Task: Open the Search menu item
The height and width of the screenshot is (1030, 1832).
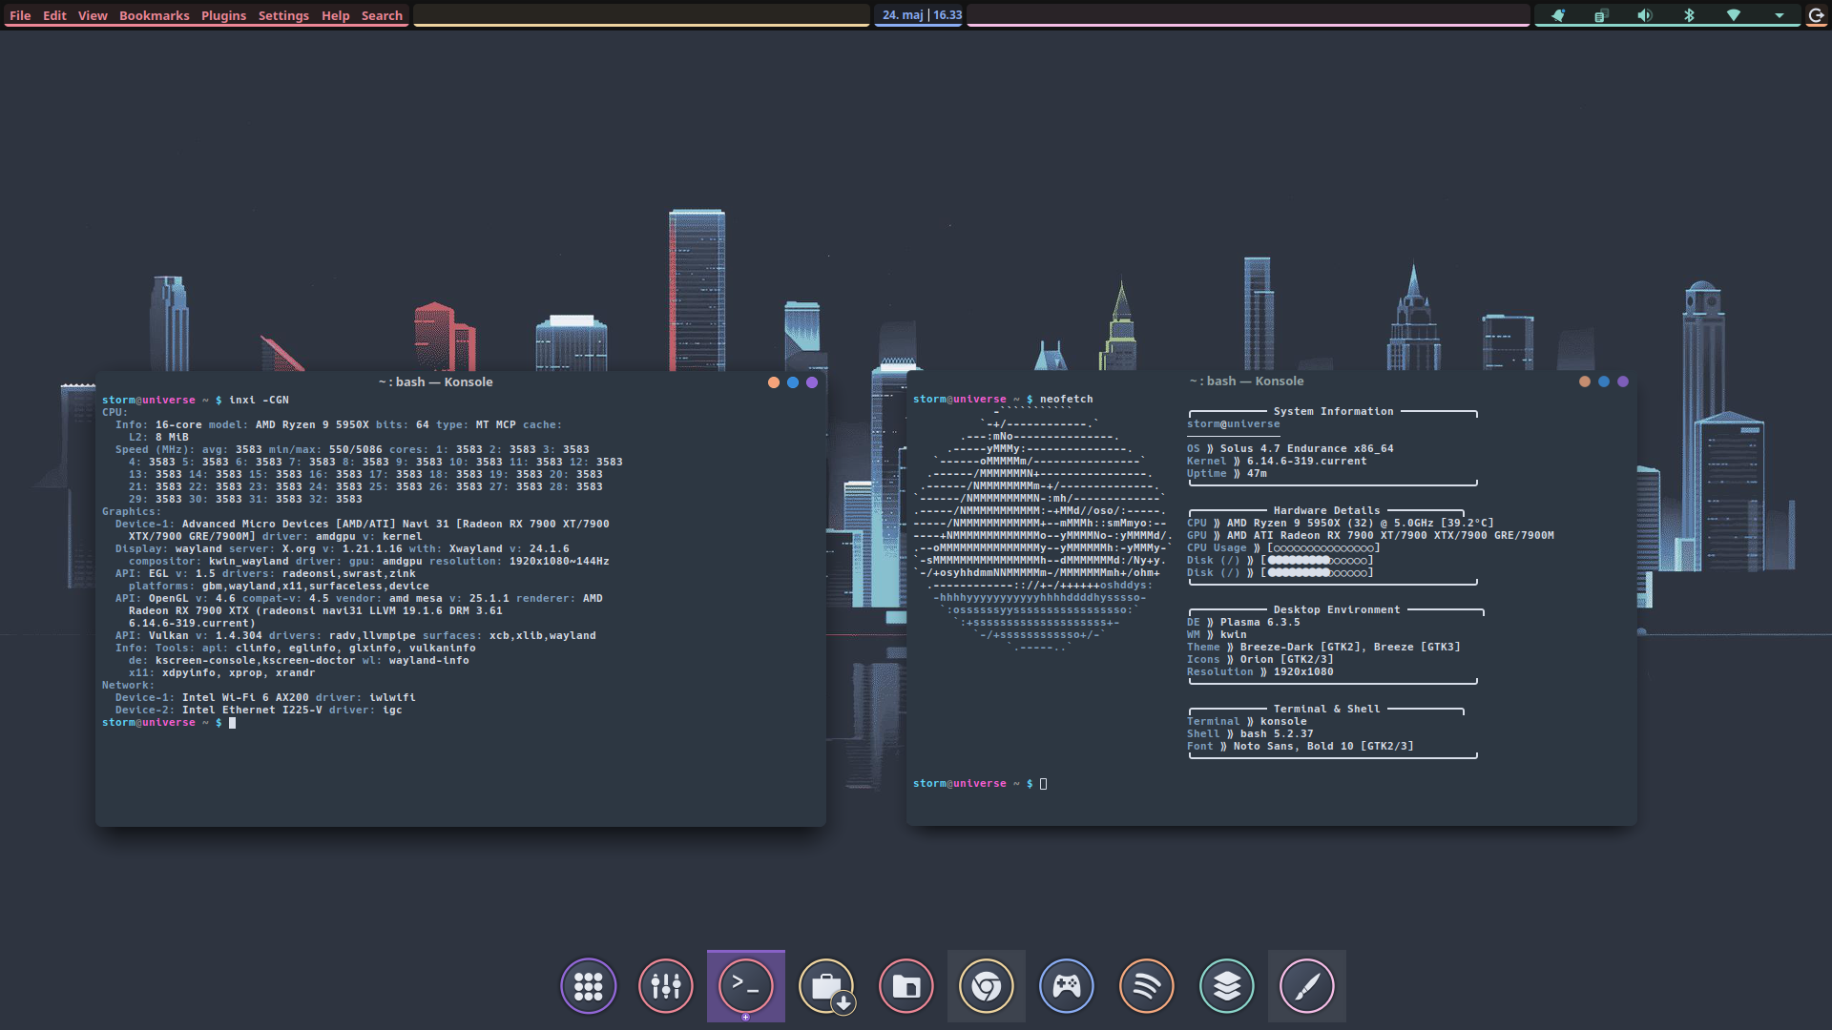Action: pos(382,15)
